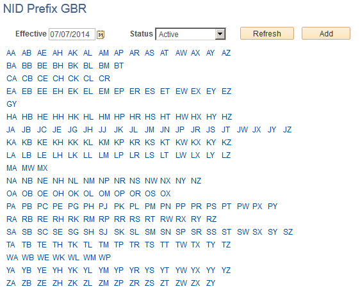The image size is (360, 298).
Task: Click the LZ prefix link
Action: [x=226, y=155]
